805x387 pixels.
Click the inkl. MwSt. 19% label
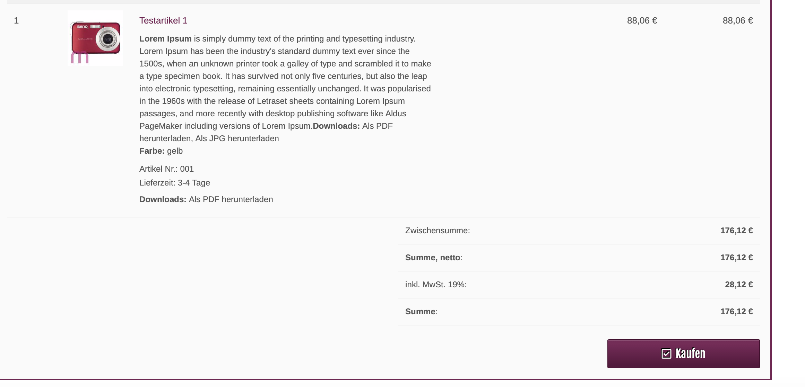(x=436, y=285)
